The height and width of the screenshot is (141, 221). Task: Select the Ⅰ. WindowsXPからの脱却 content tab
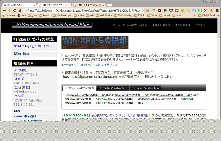click(x=80, y=88)
